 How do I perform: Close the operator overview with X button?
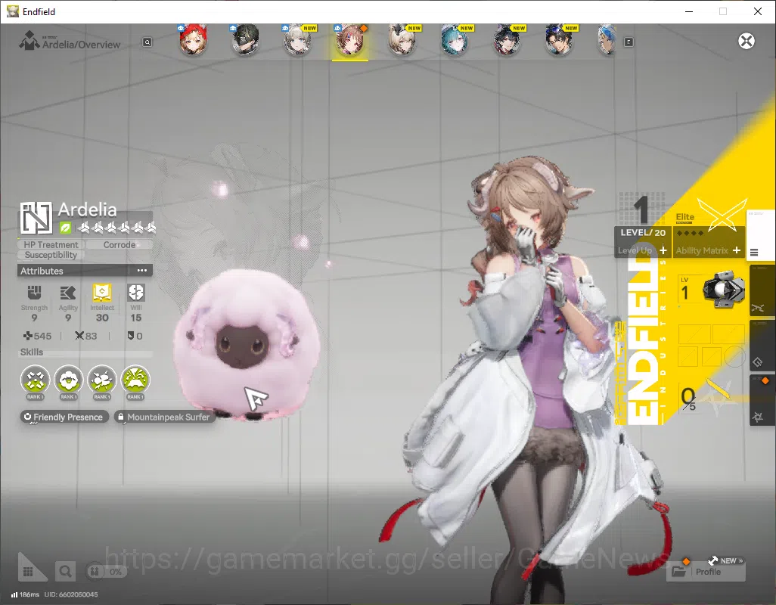pos(747,41)
